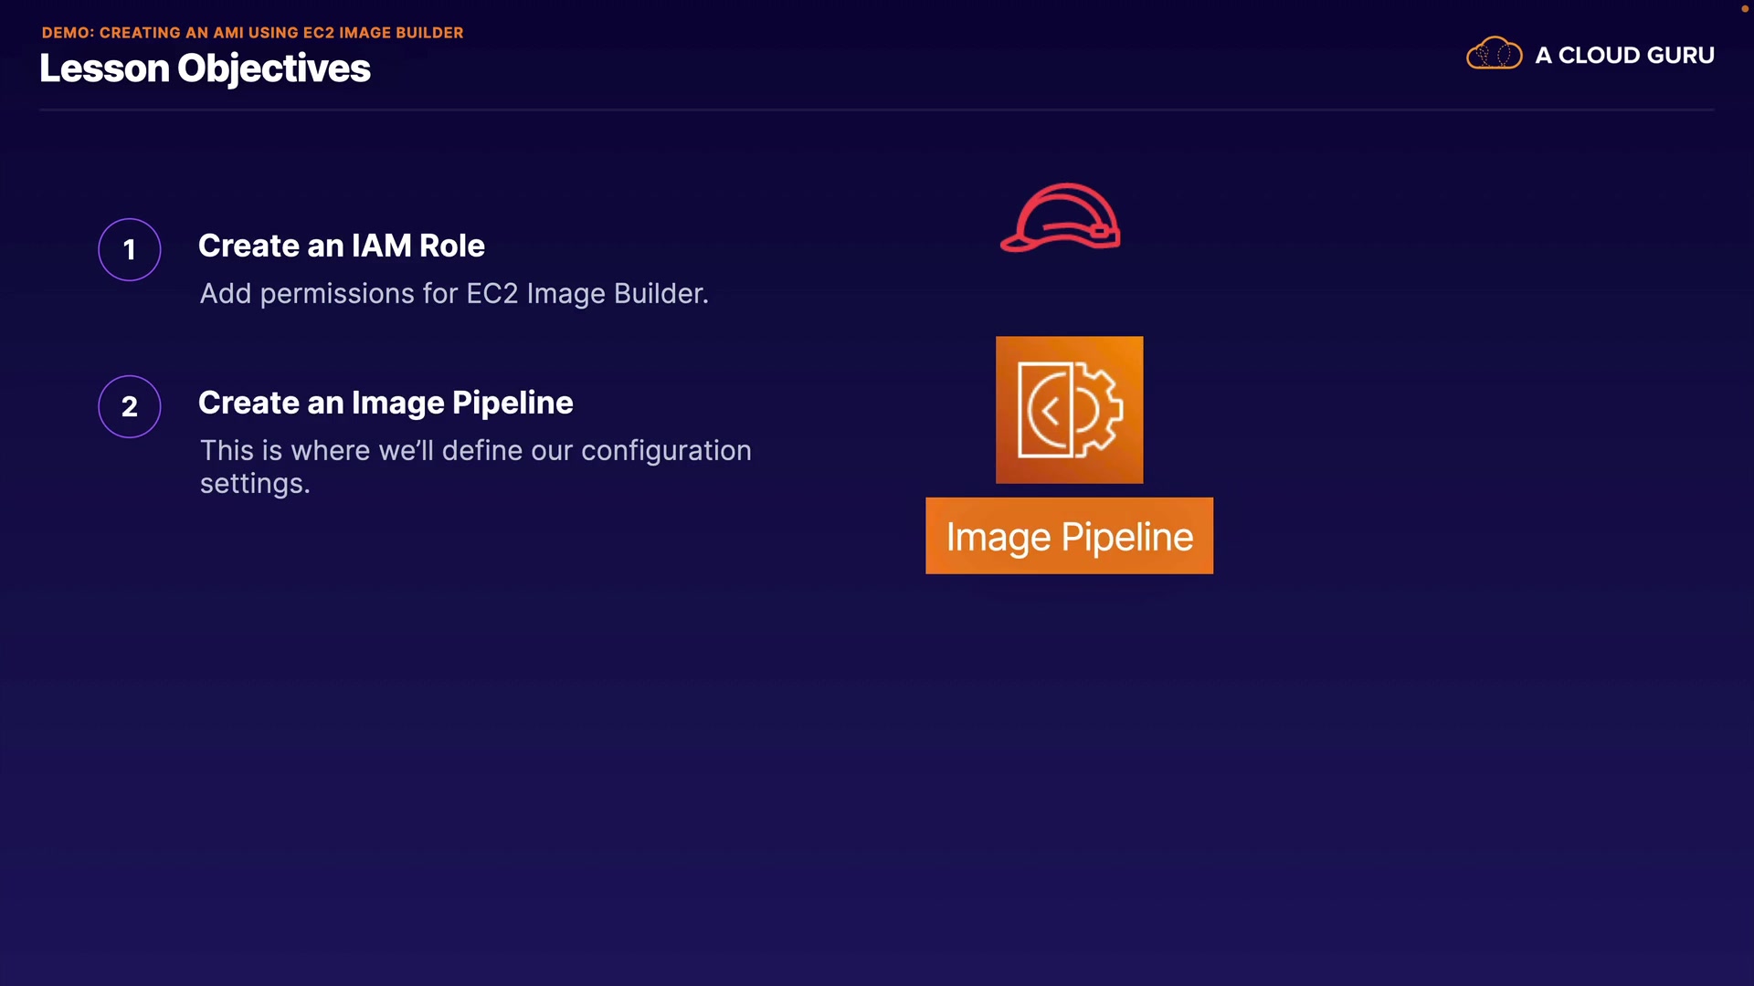Click the A CLOUD GURU brand text

pyautogui.click(x=1624, y=56)
